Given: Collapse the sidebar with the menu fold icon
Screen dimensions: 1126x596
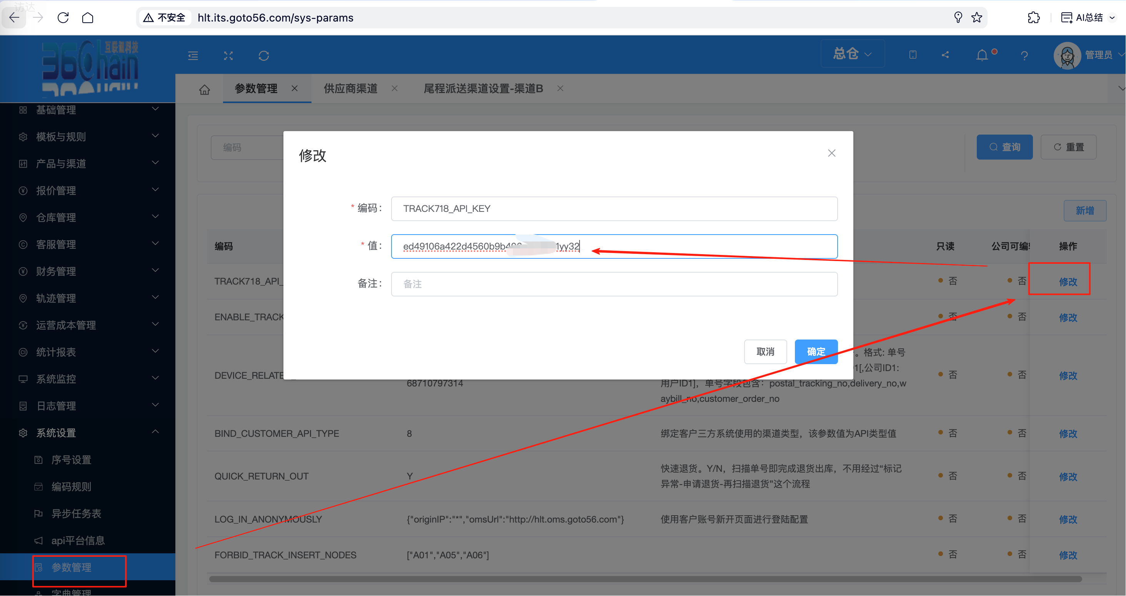Looking at the screenshot, I should (x=193, y=55).
